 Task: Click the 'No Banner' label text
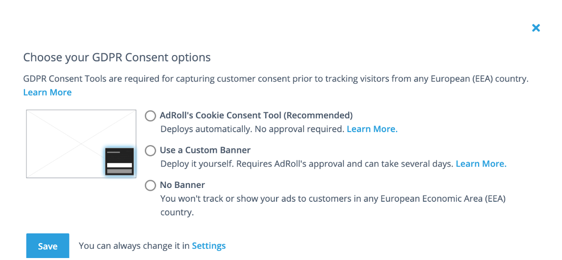pos(182,185)
